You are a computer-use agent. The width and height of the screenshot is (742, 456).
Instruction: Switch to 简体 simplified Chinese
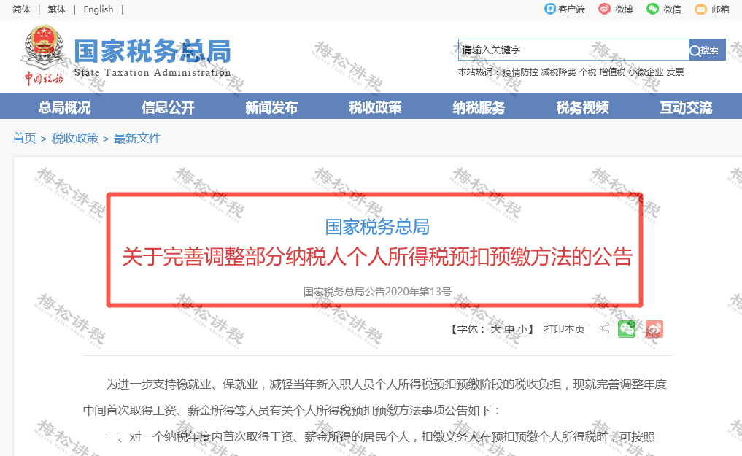tap(21, 9)
